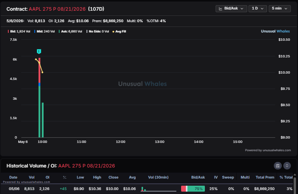Sort table by the Date column header

[x=13, y=177]
